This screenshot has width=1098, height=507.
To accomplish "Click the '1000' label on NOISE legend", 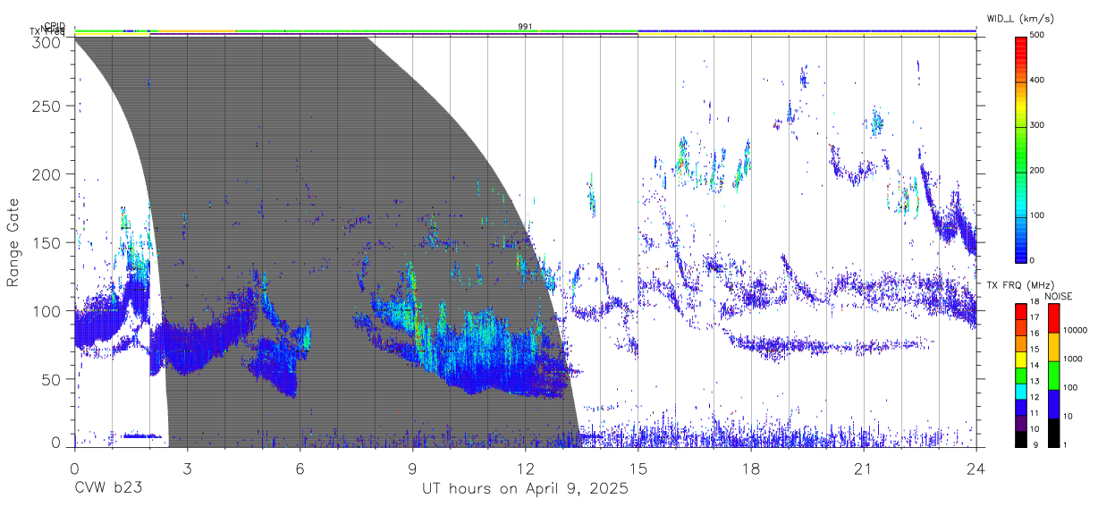I will coord(1073,359).
